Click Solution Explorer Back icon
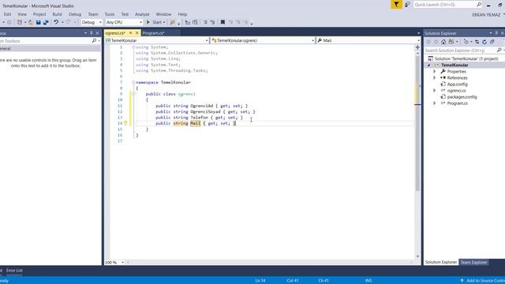Image resolution: width=505 pixels, height=284 pixels. click(x=428, y=42)
